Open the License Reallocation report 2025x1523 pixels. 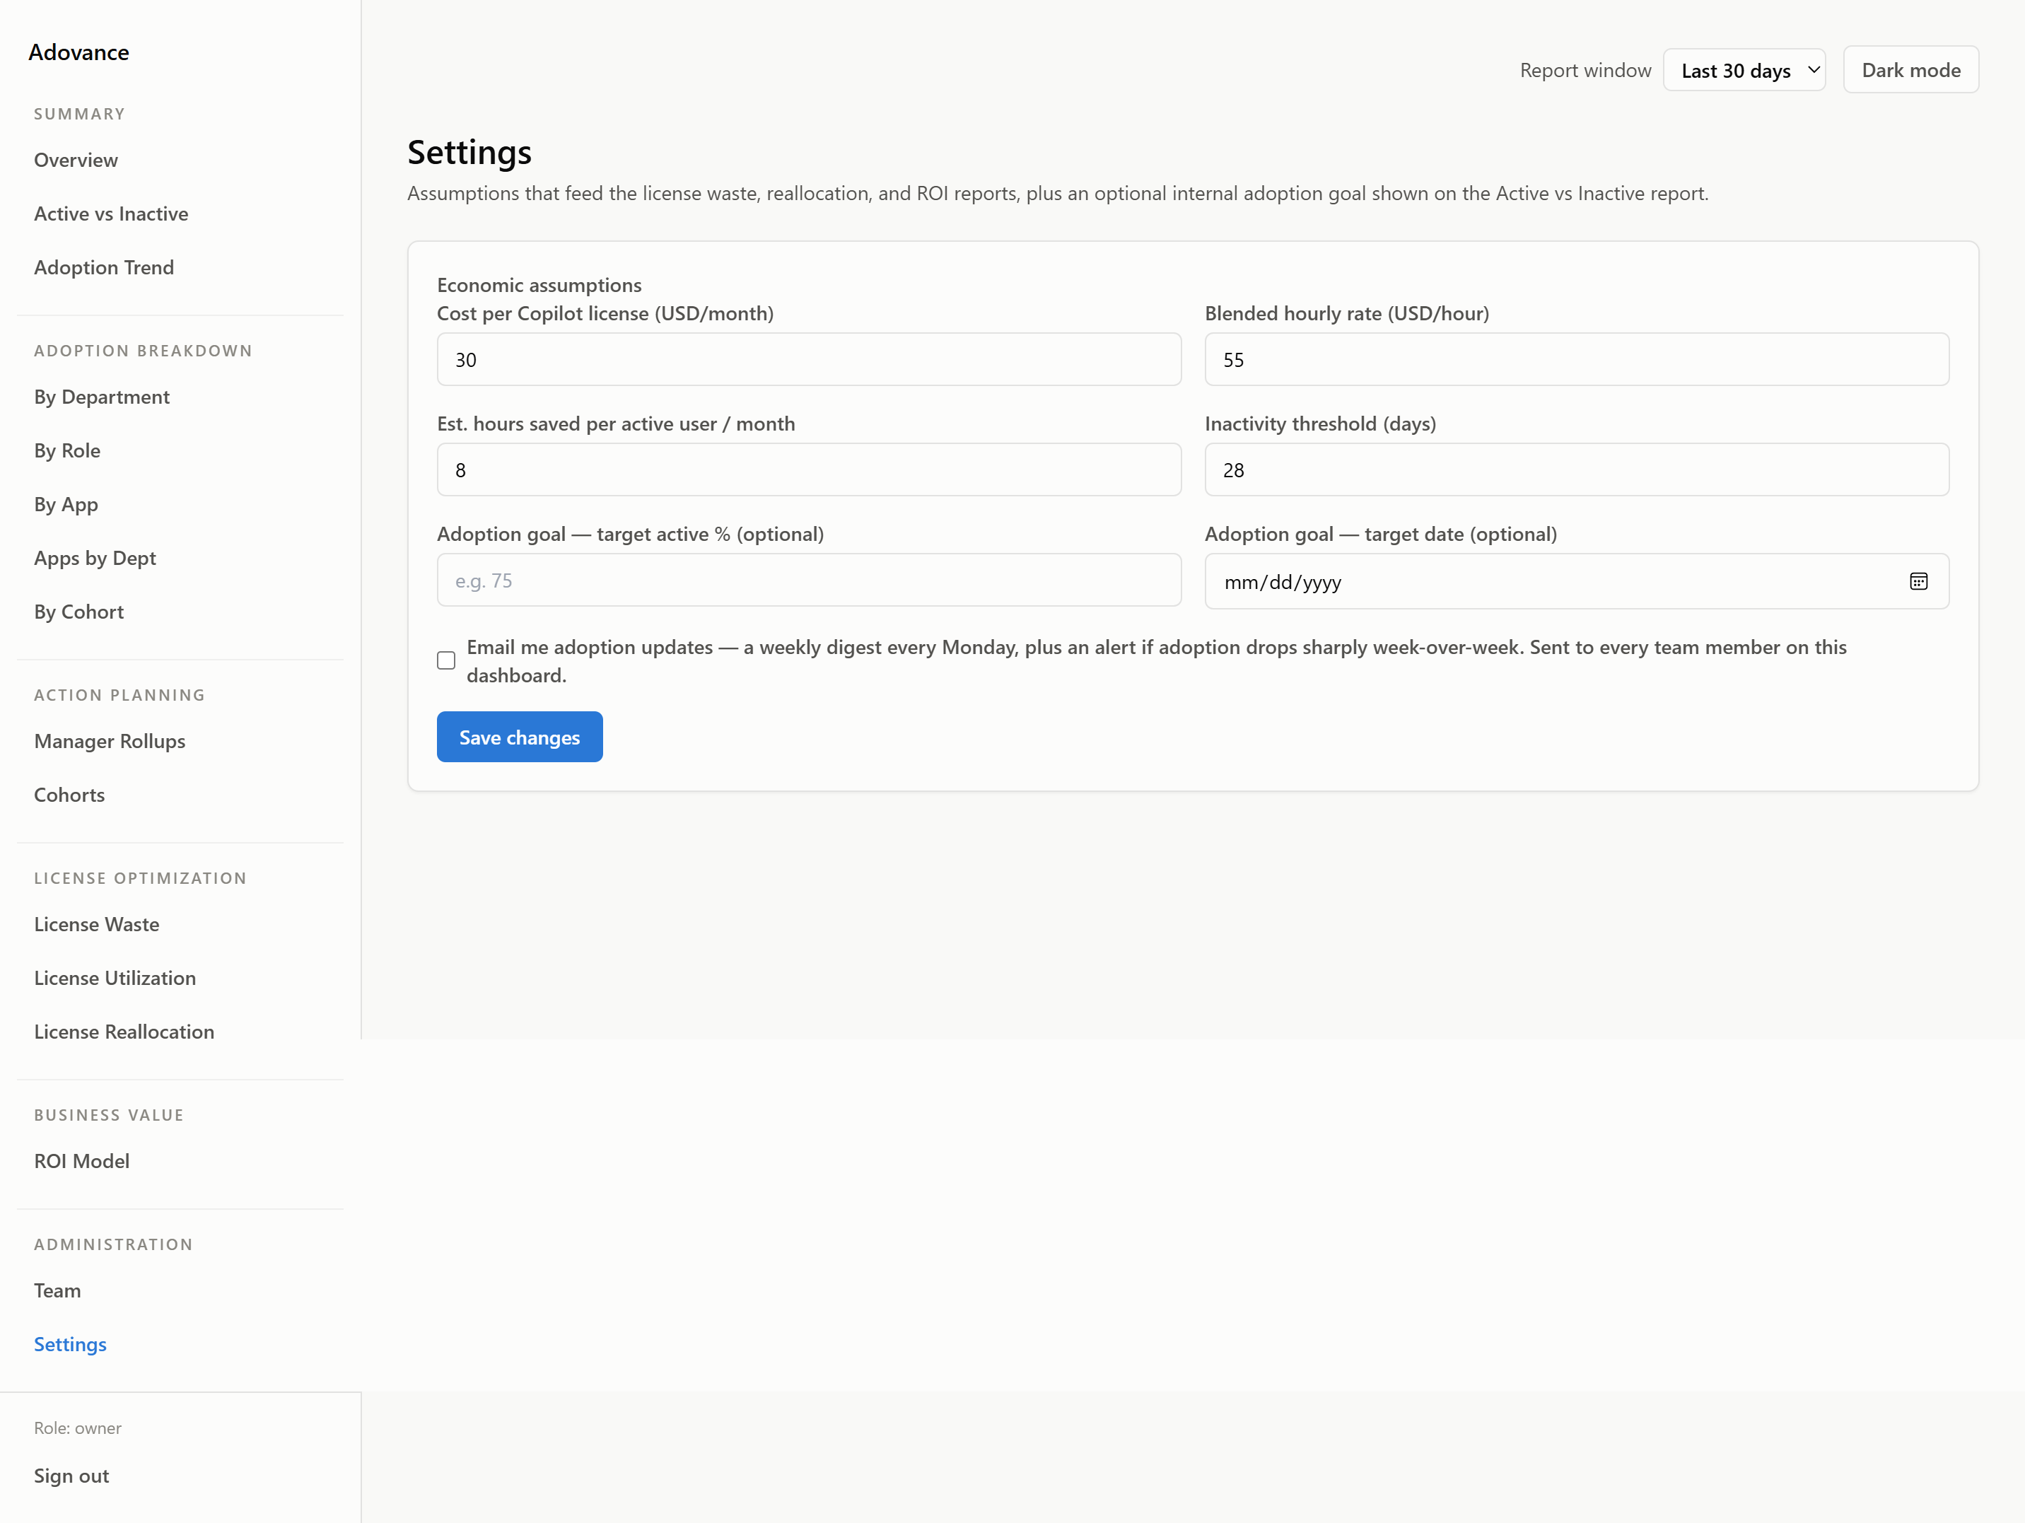pos(124,1032)
